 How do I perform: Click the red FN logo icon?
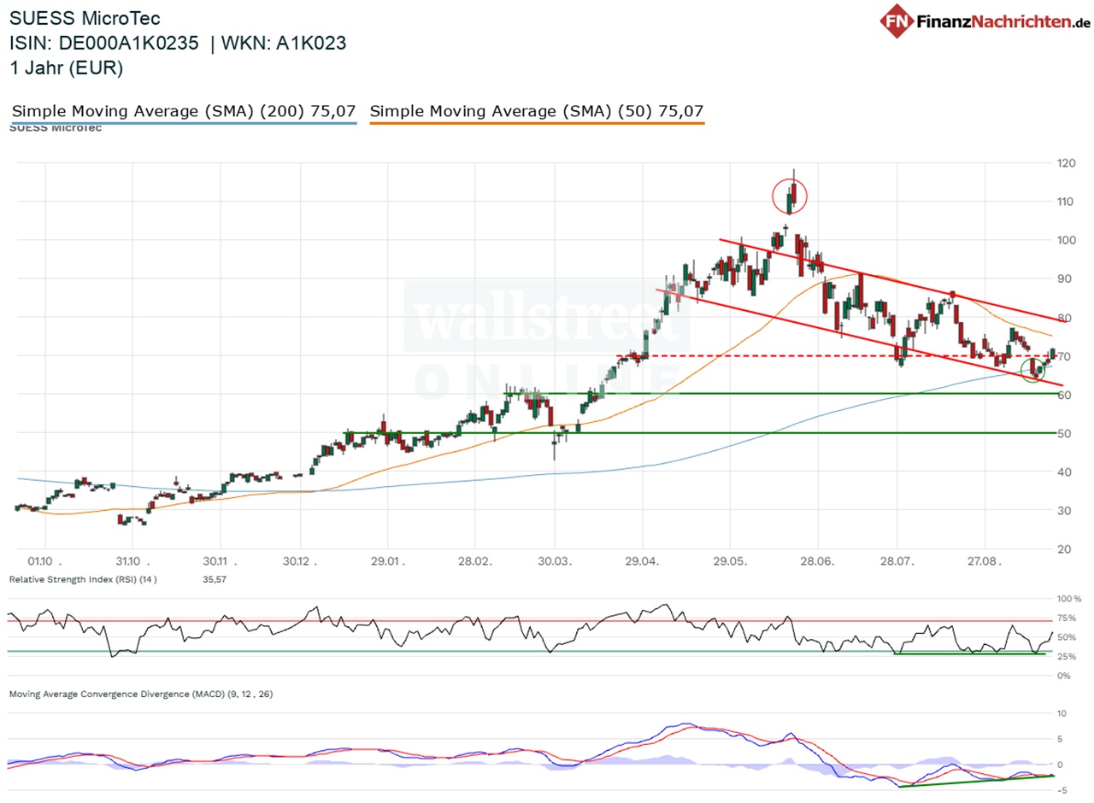[x=897, y=21]
